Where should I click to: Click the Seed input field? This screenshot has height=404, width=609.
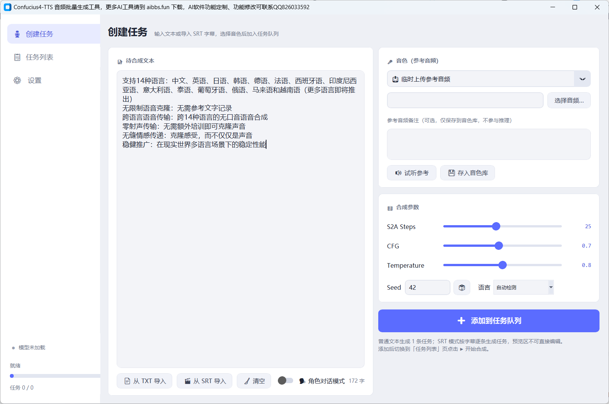[428, 287]
